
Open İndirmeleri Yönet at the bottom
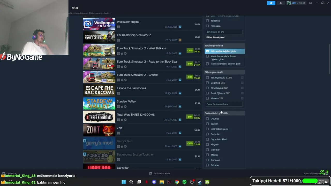click(162, 174)
